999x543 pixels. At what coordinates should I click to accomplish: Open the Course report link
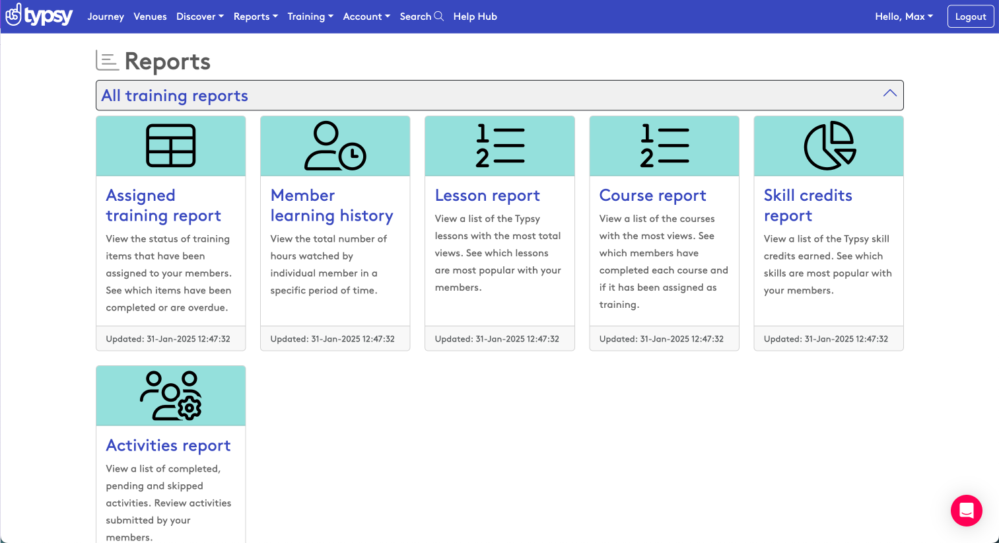point(653,196)
